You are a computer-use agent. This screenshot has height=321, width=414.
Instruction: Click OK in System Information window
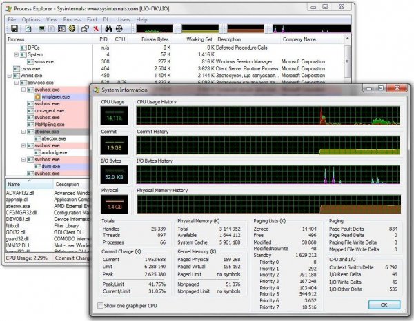pyautogui.click(x=384, y=304)
